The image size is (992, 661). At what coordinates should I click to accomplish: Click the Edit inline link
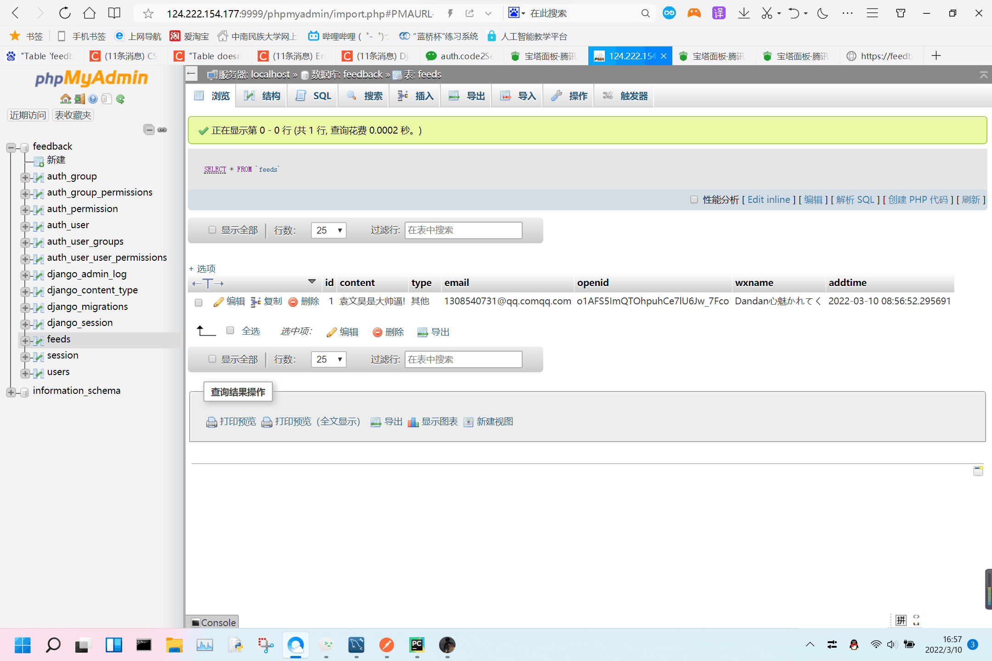point(769,200)
